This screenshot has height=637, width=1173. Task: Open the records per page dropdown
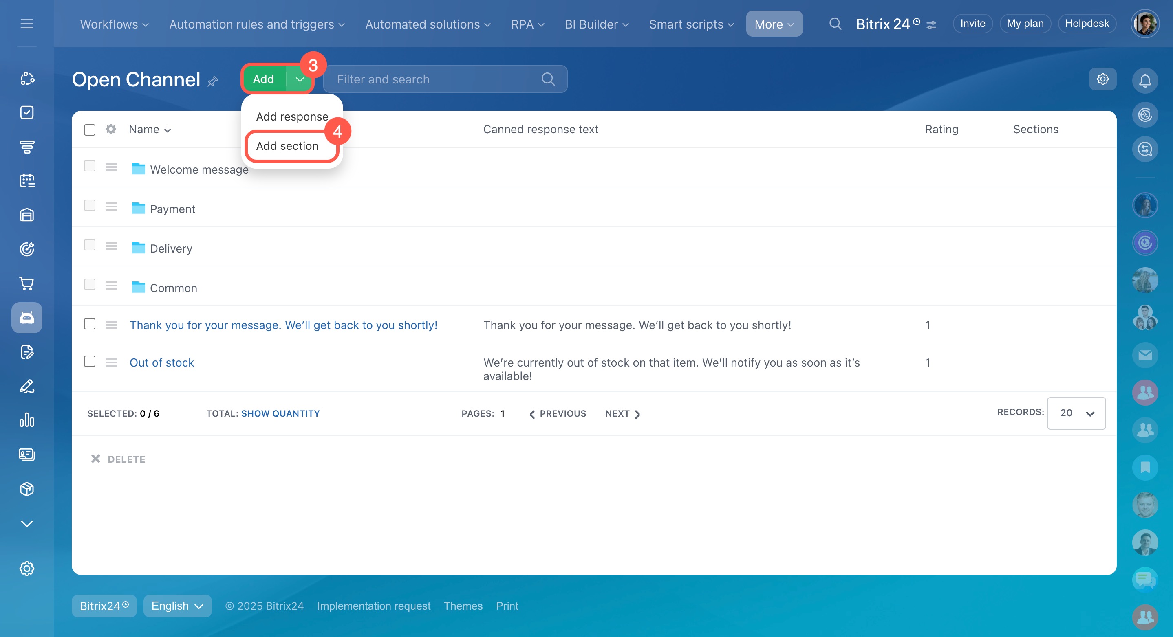coord(1076,413)
